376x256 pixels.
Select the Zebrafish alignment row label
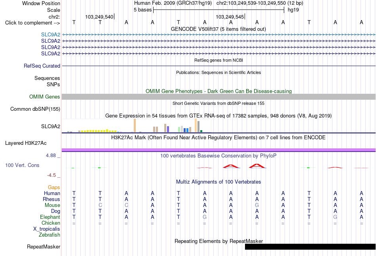tap(49, 235)
